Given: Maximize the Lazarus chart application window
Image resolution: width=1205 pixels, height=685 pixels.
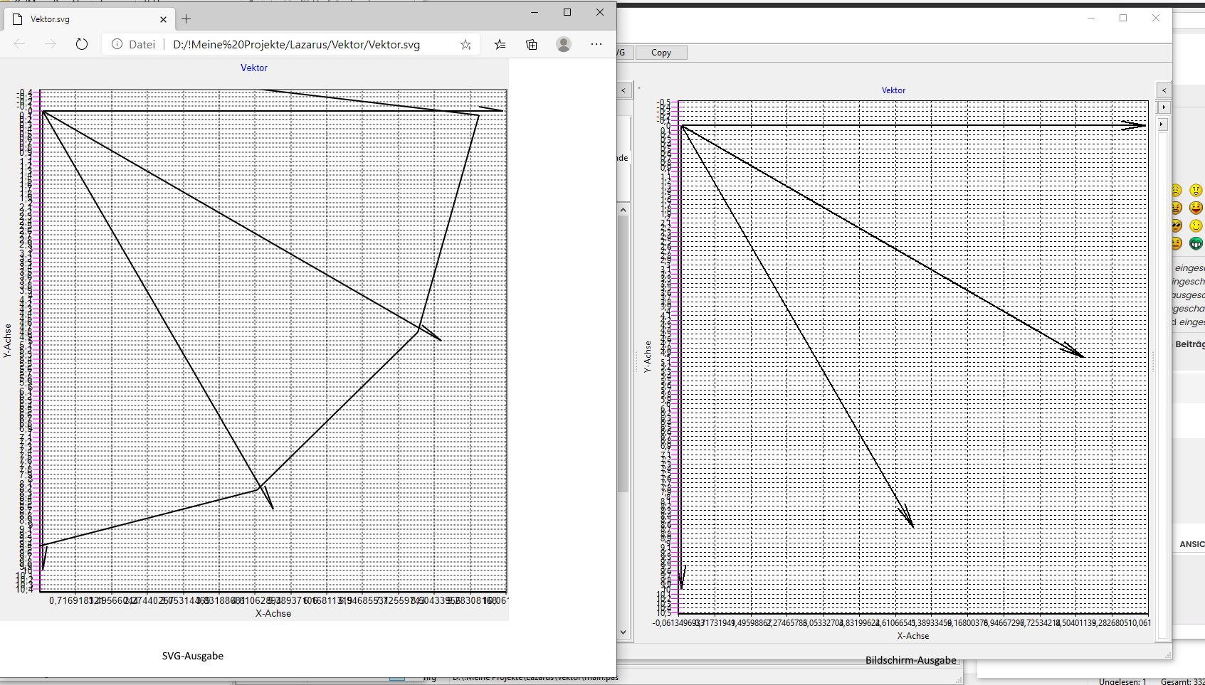Looking at the screenshot, I should click(x=1123, y=18).
